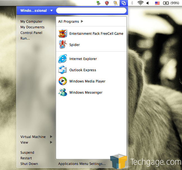This screenshot has width=182, height=170.
Task: Click the volume speaker icon
Action: [148, 3]
